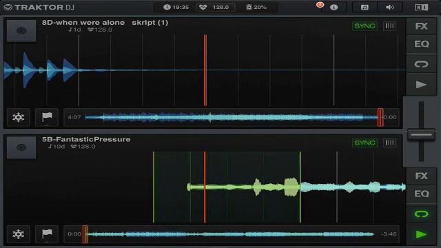The image size is (441, 248).
Task: Open the music browser icon
Action: tap(365, 8)
